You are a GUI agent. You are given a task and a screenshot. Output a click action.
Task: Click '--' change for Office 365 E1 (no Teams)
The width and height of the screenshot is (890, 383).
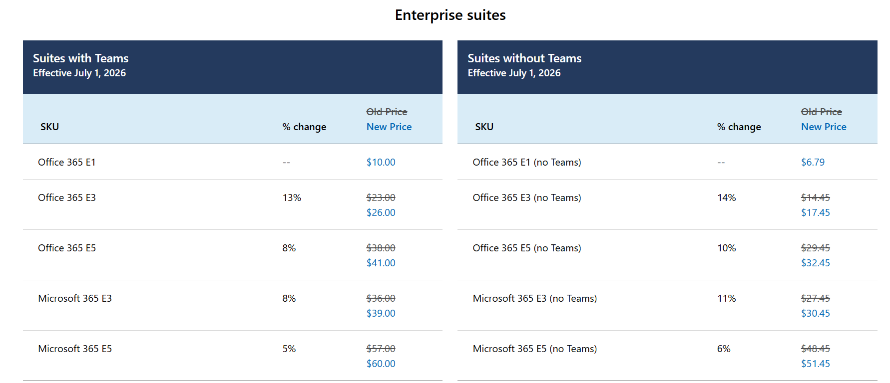coord(721,163)
